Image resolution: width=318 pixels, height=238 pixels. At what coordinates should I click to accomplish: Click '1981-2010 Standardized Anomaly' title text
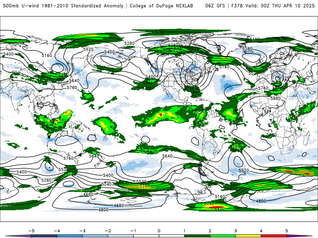click(83, 6)
